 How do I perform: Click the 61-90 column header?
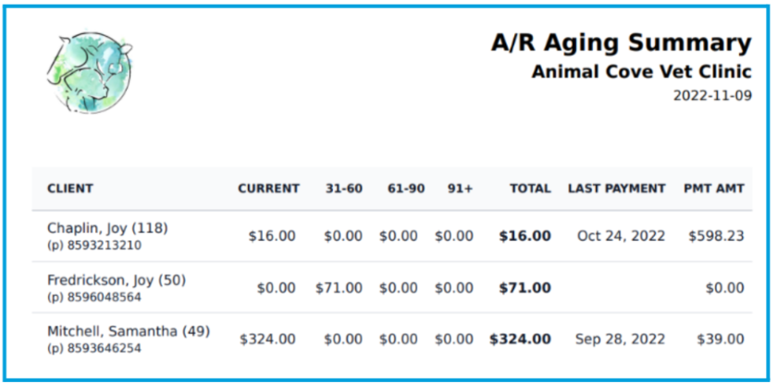tap(406, 189)
